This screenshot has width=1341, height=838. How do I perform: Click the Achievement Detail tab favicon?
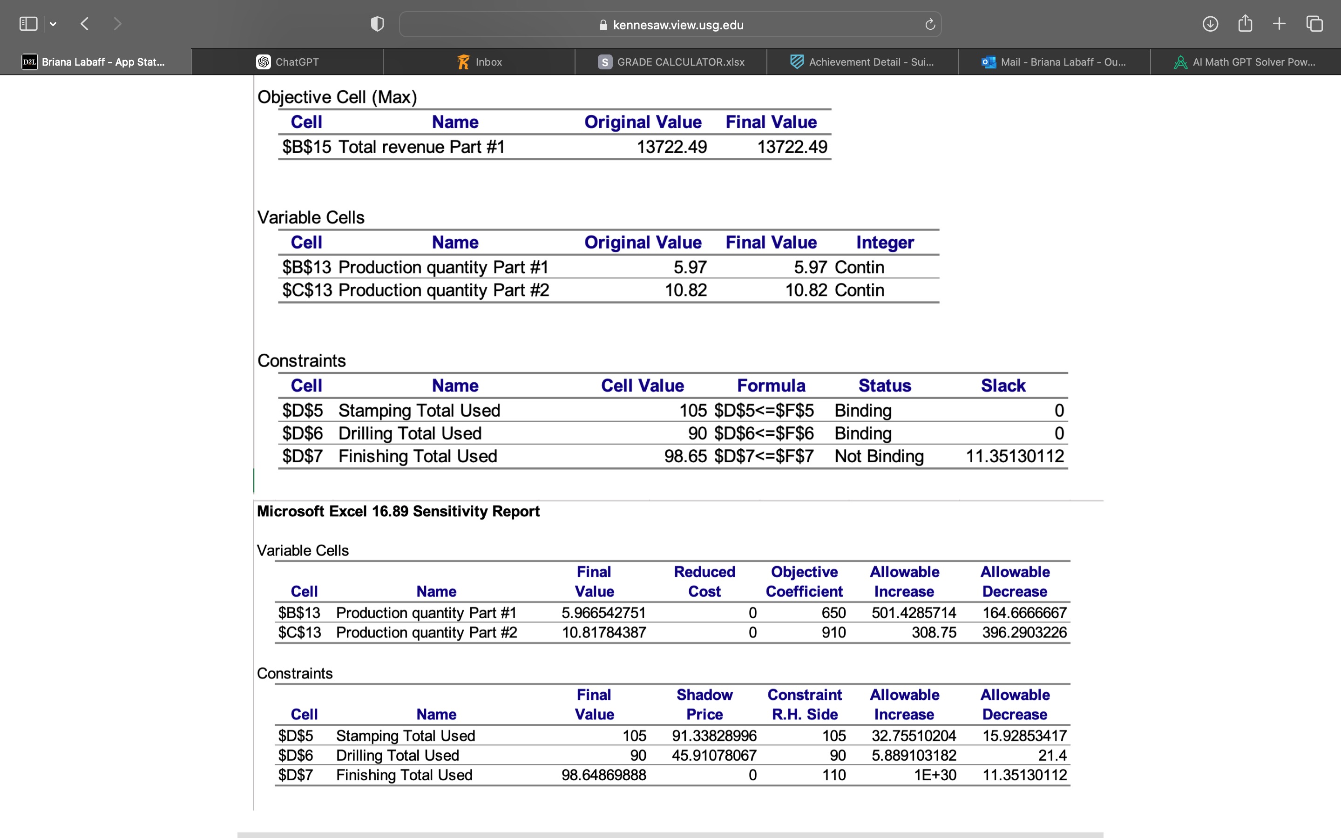tap(797, 62)
